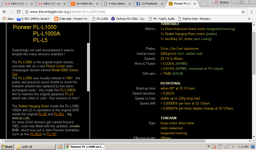This screenshot has width=256, height=150.
Task: Switch to Vezi subiecte tab
Action: (117, 4)
